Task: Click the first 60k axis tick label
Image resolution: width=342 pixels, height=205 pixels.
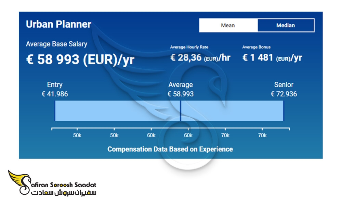Action: [x=151, y=136]
